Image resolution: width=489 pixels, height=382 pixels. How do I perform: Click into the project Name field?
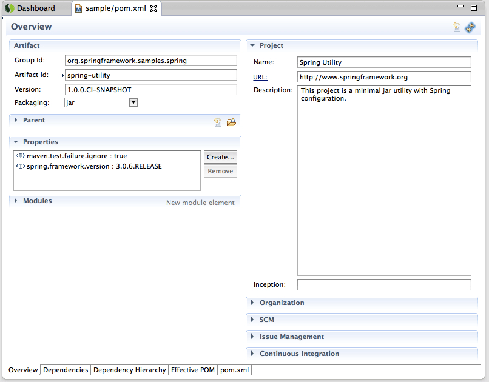click(384, 62)
